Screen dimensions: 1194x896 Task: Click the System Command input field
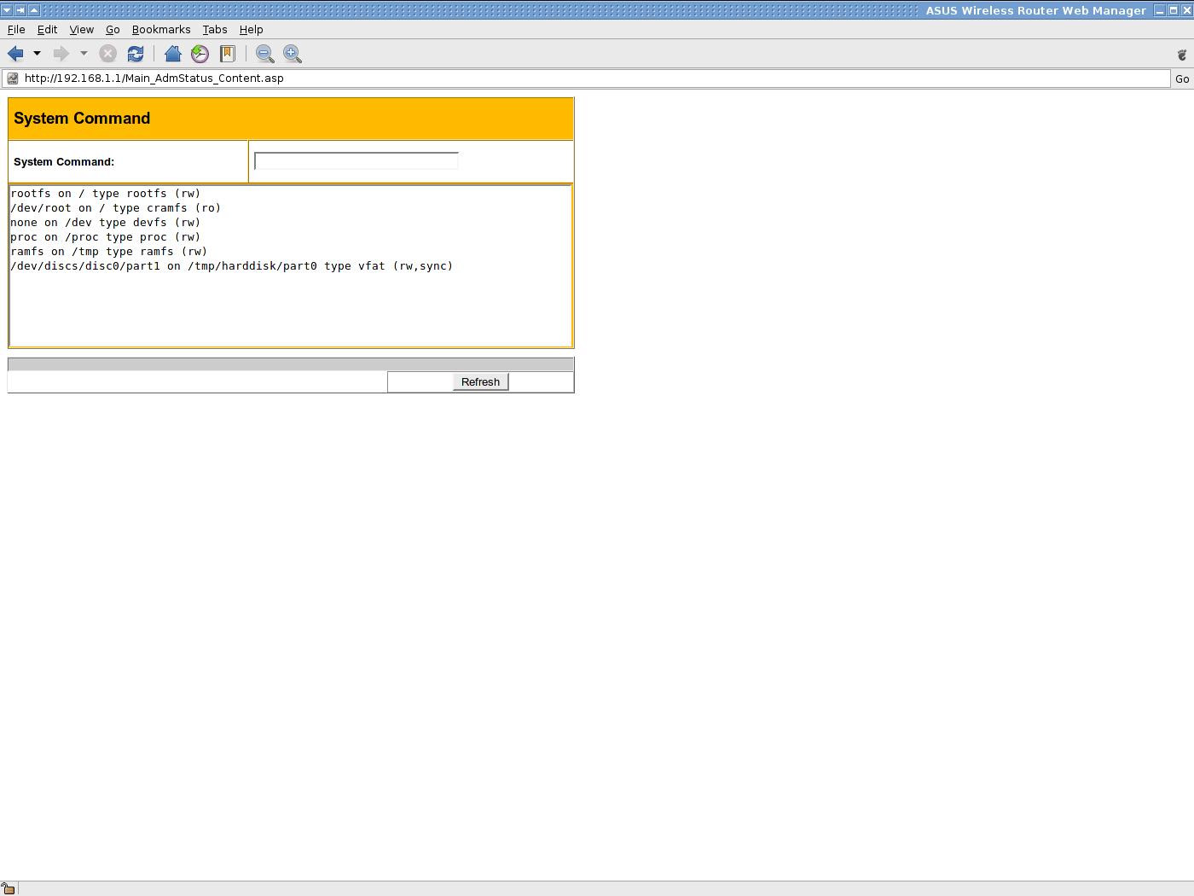[356, 161]
